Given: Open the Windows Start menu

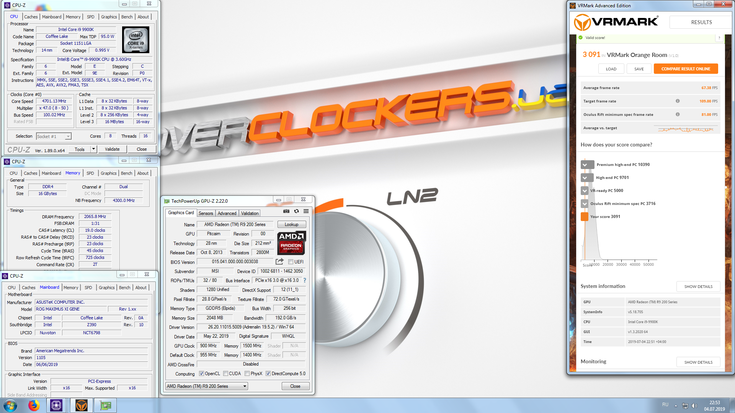Looking at the screenshot, I should click(x=10, y=405).
